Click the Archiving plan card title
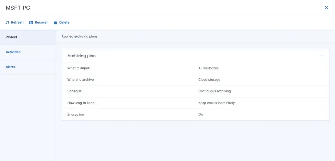Screen dimensions: 335x161 point(81,56)
